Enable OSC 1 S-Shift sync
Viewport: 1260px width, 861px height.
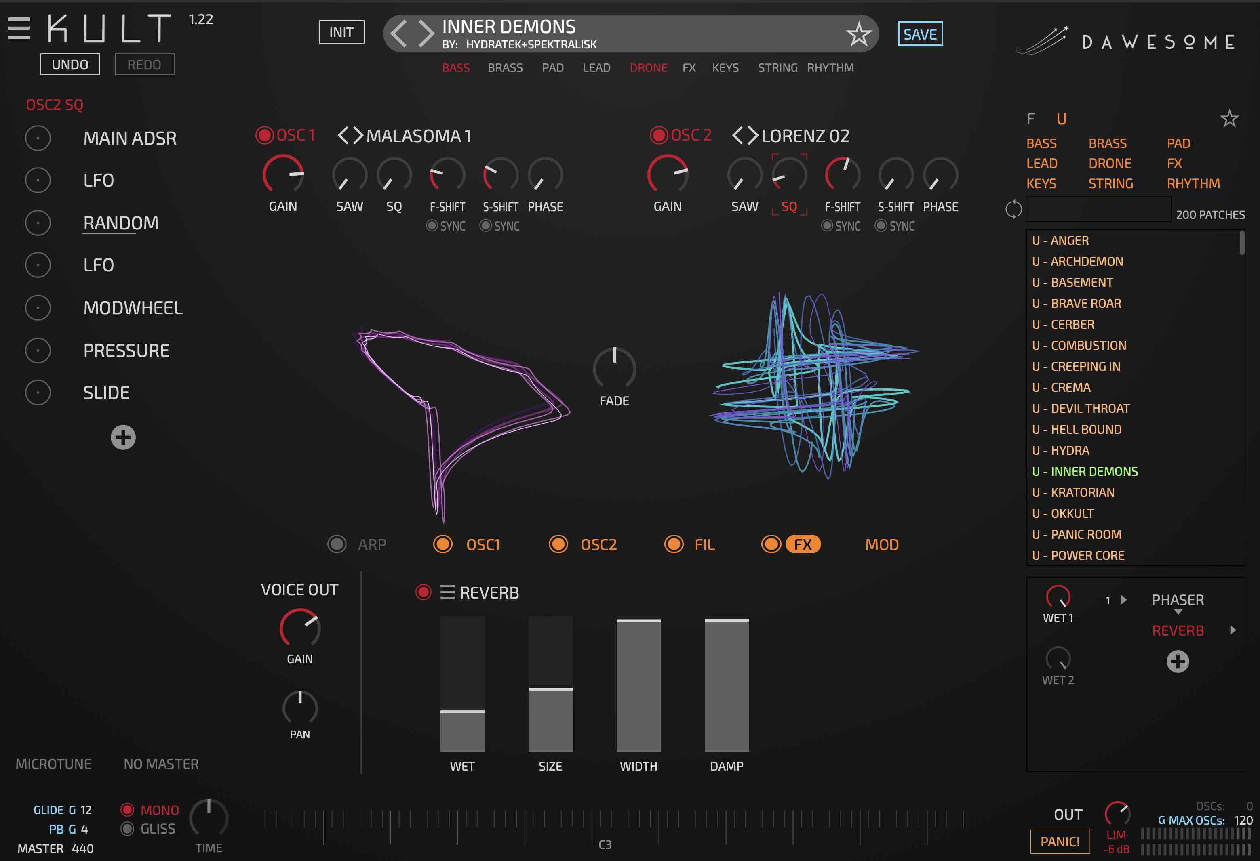coord(486,225)
